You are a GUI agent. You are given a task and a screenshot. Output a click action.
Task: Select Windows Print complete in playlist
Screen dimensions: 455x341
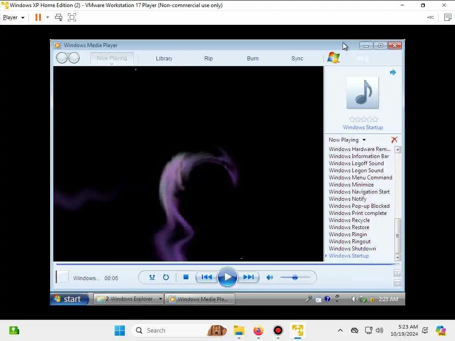[x=358, y=213]
